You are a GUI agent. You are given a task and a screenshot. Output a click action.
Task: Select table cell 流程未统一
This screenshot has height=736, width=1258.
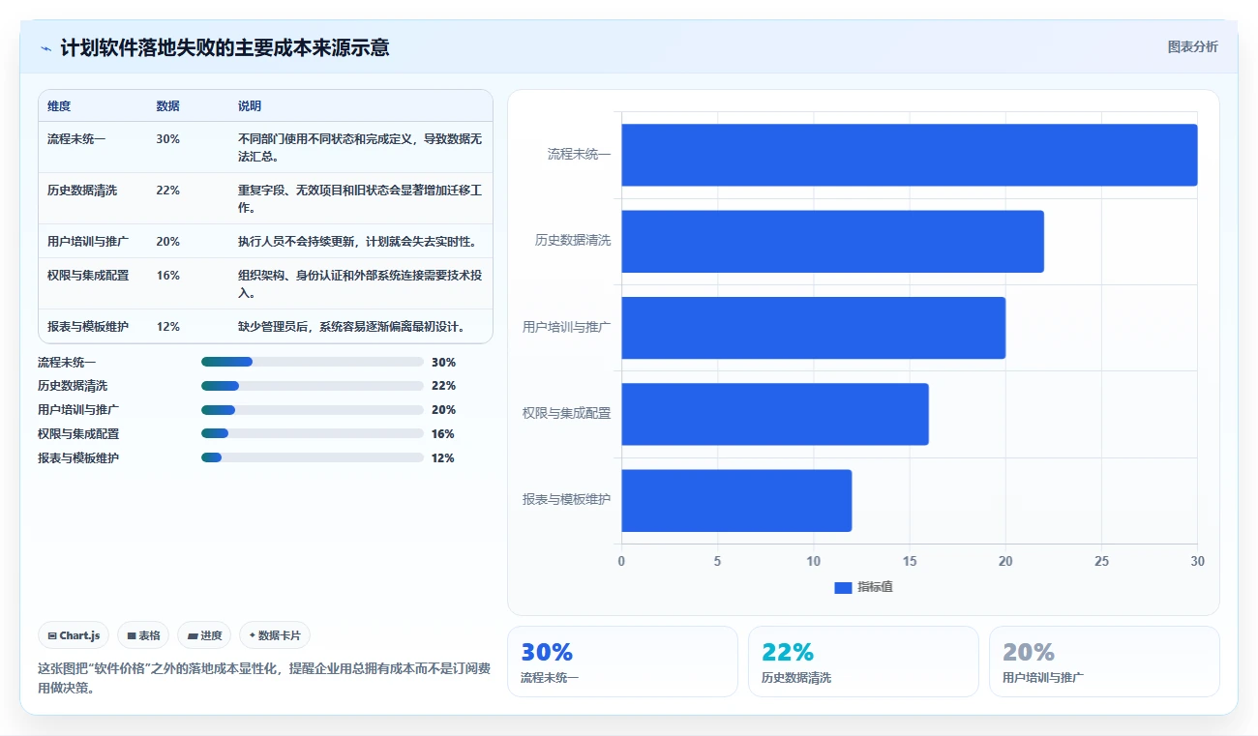tap(76, 139)
